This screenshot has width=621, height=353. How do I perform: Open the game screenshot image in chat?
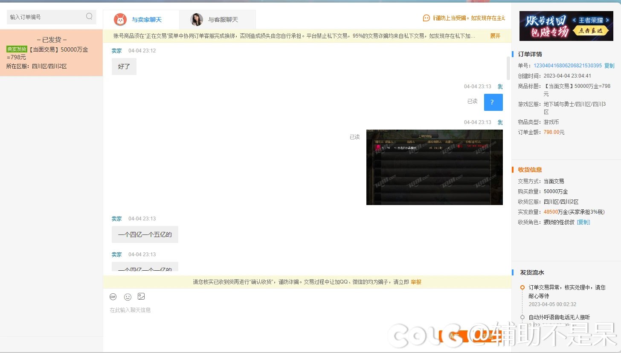pyautogui.click(x=434, y=167)
